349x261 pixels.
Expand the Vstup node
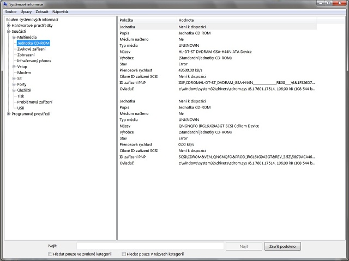tap(14, 66)
